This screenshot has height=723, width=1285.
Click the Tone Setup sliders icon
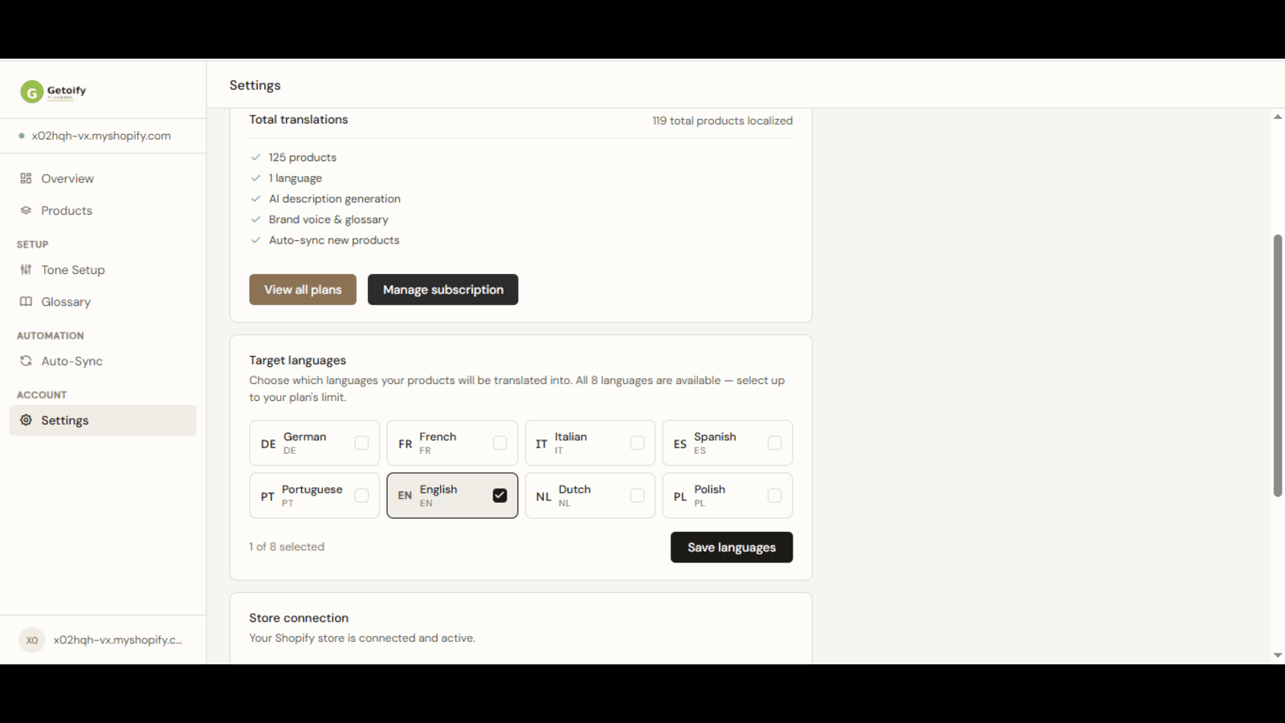(26, 270)
